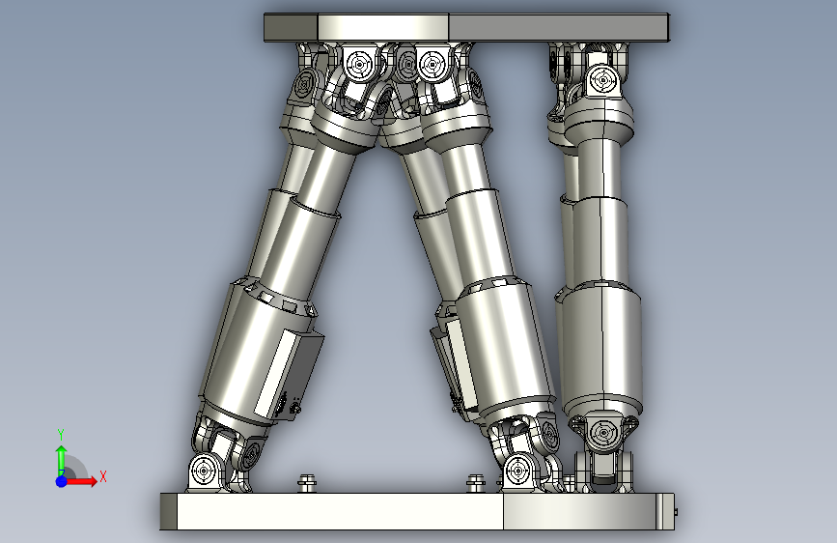837x543 pixels.
Task: Click the lower-left joint bracket on the base
Action: pos(204,472)
